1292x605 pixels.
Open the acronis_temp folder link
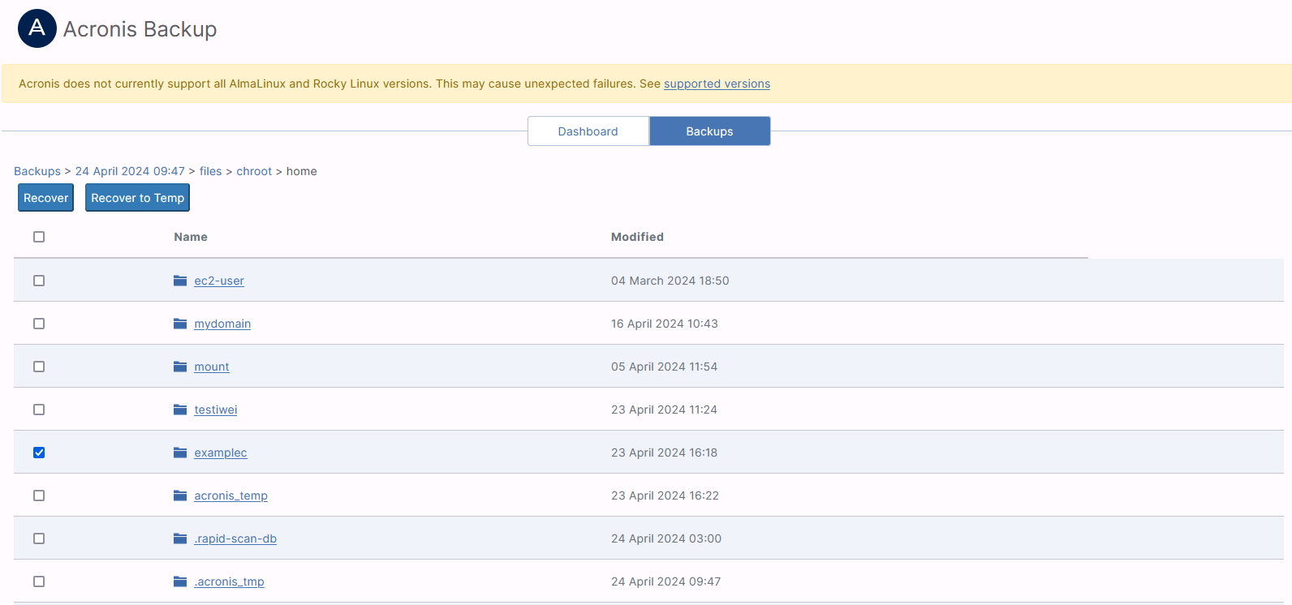pos(231,496)
